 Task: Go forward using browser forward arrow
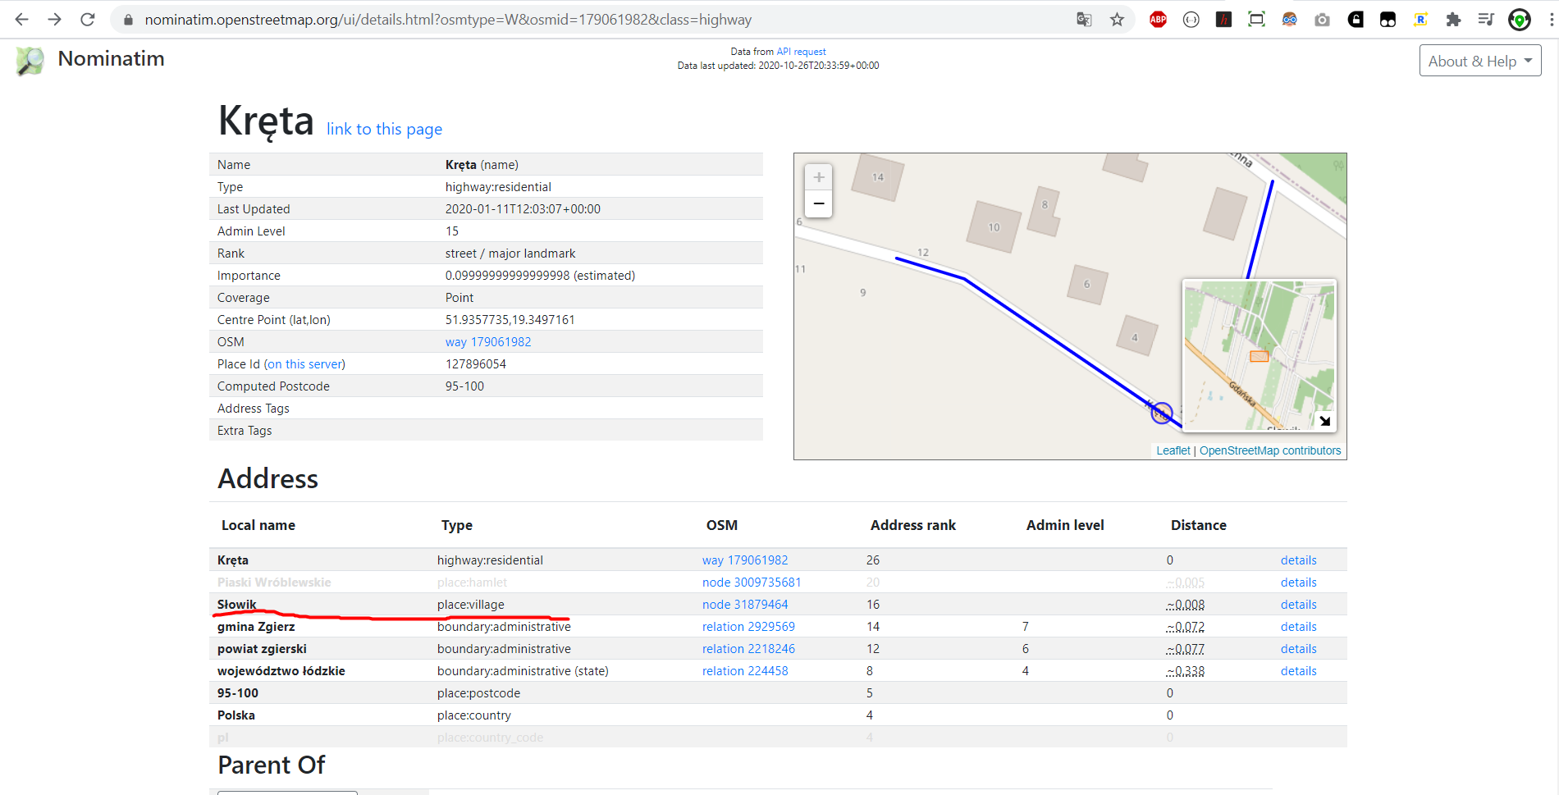click(x=55, y=19)
